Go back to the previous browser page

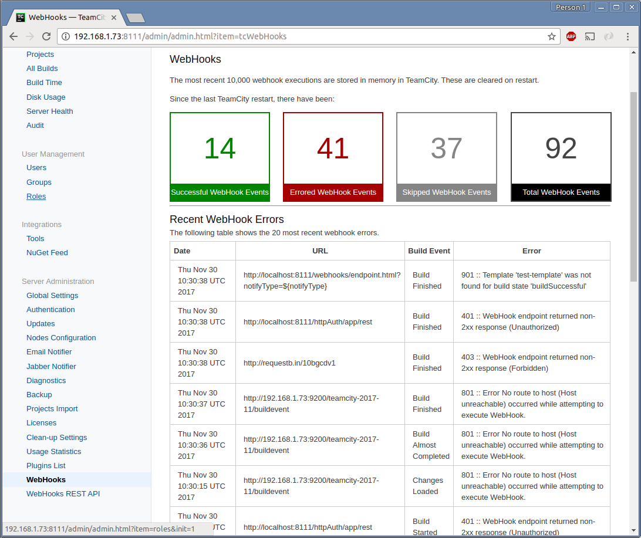tap(14, 36)
